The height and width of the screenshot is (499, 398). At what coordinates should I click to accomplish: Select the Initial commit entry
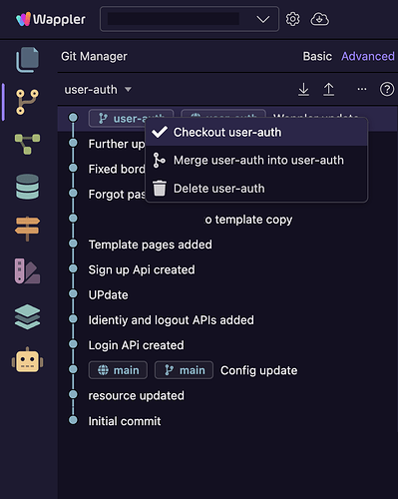(125, 421)
